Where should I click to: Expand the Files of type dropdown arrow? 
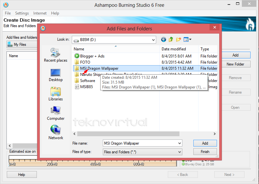(x=179, y=152)
